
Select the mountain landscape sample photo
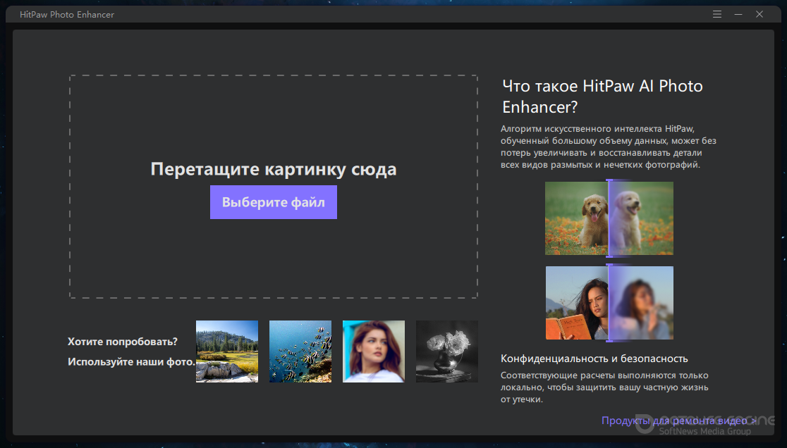pos(226,351)
